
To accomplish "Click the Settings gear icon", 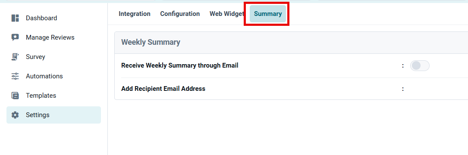I will [x=15, y=115].
